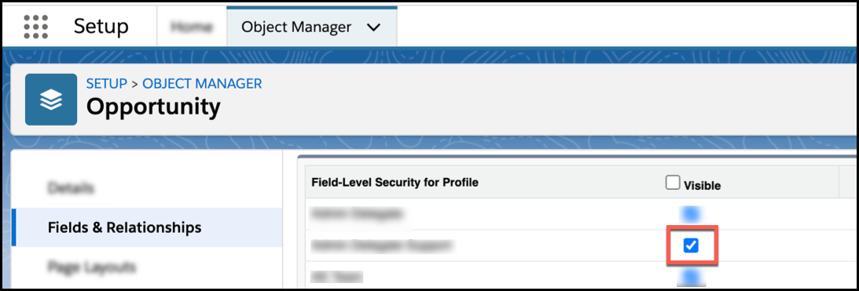
Task: Open the blurred Page Layouts sidebar item
Action: click(91, 267)
